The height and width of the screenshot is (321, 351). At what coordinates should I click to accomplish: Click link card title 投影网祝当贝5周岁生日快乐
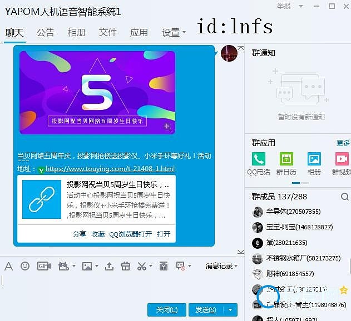coord(118,184)
